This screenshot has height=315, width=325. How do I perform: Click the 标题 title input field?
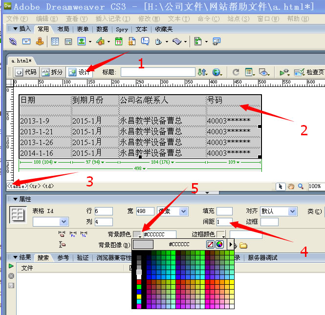(x=158, y=72)
